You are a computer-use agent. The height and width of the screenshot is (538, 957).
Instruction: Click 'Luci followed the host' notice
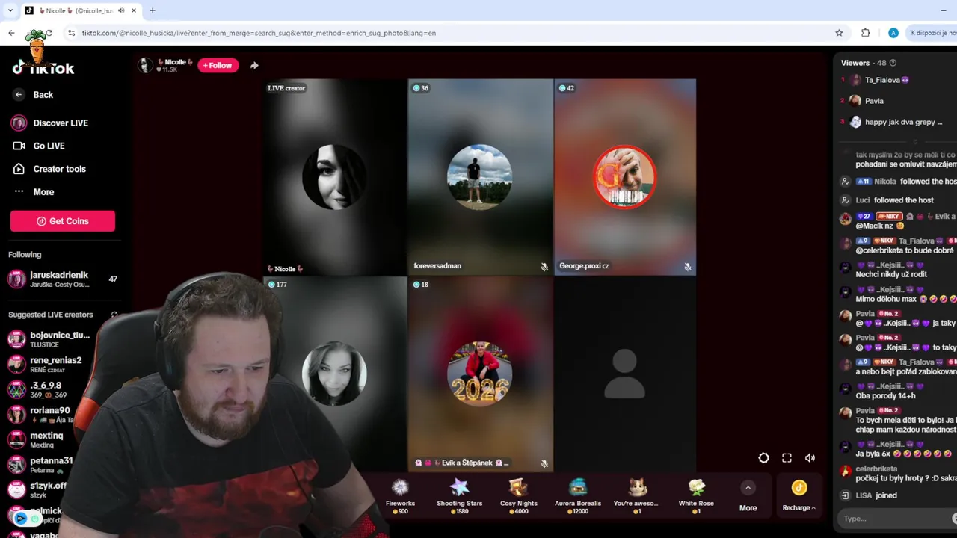(x=894, y=200)
